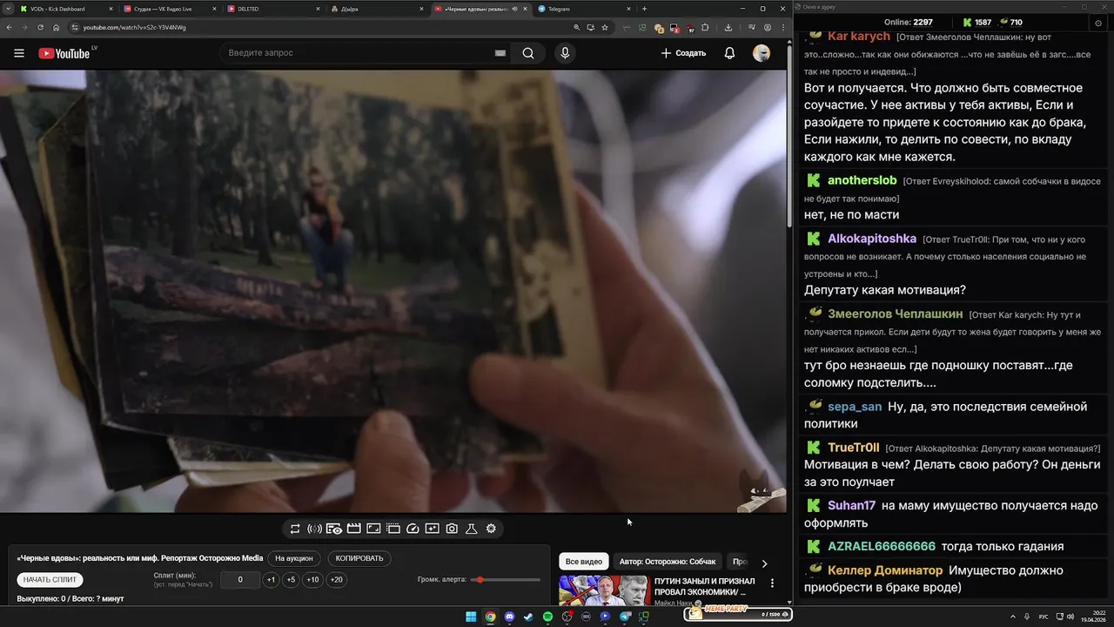Open browser downloads icon

point(728,27)
